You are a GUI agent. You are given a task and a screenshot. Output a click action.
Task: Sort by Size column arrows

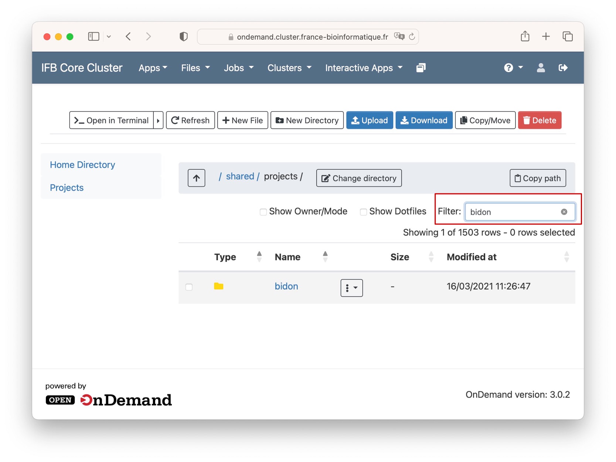point(431,257)
